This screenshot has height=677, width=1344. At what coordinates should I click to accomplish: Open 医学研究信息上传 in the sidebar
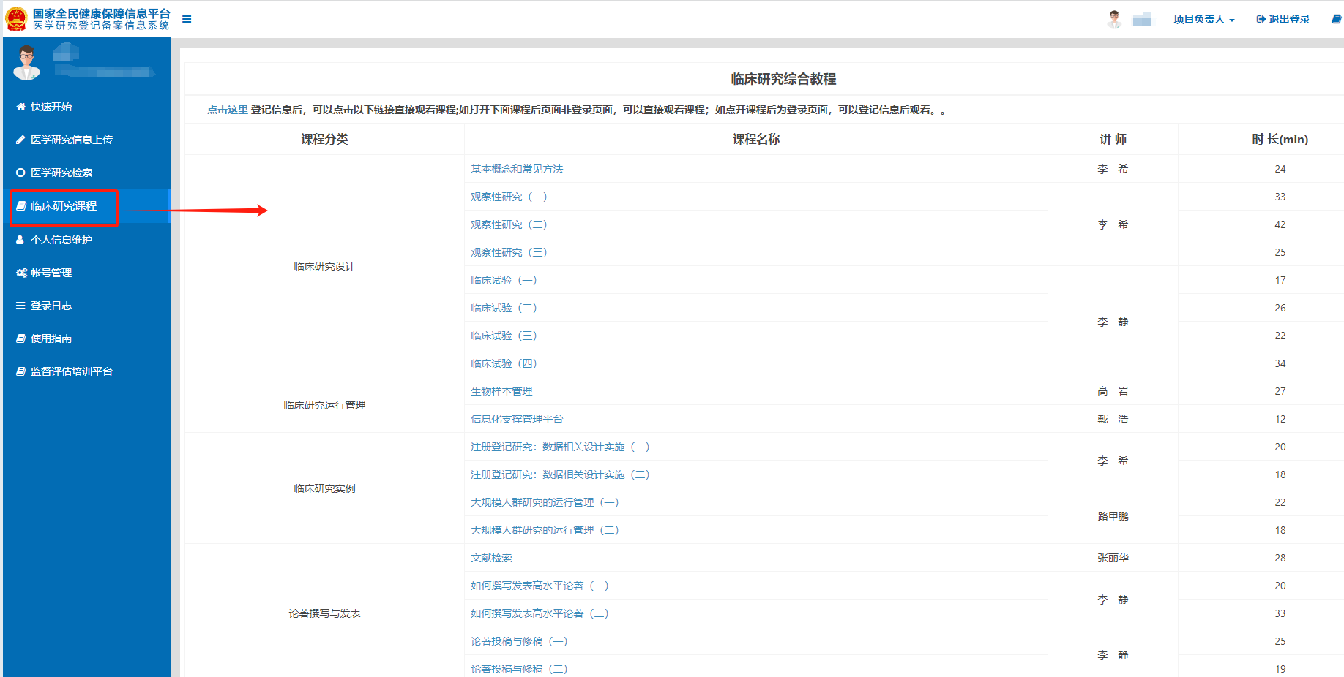[86, 140]
